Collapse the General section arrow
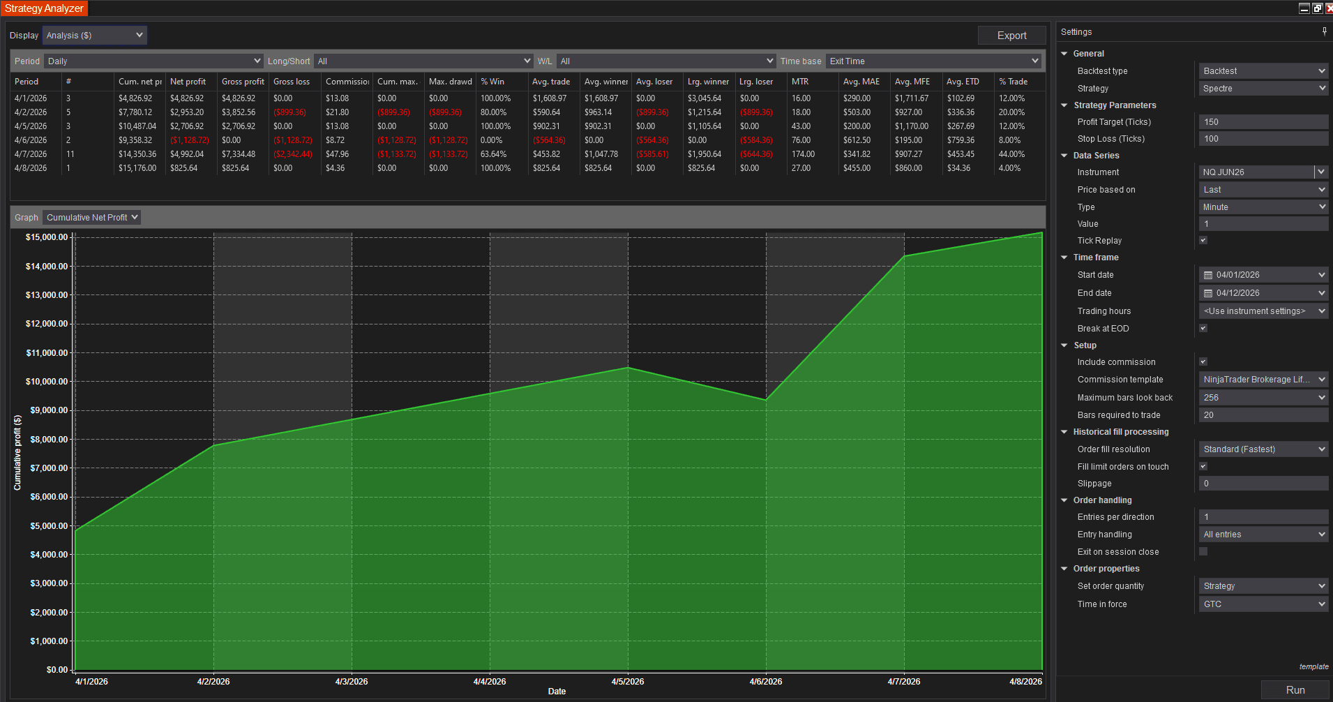The width and height of the screenshot is (1333, 702). tap(1064, 54)
